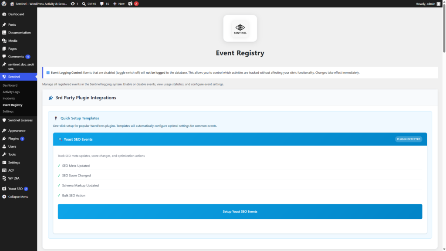This screenshot has height=251, width=446.
Task: Click the Sentinel eye logo
Action: (x=240, y=28)
